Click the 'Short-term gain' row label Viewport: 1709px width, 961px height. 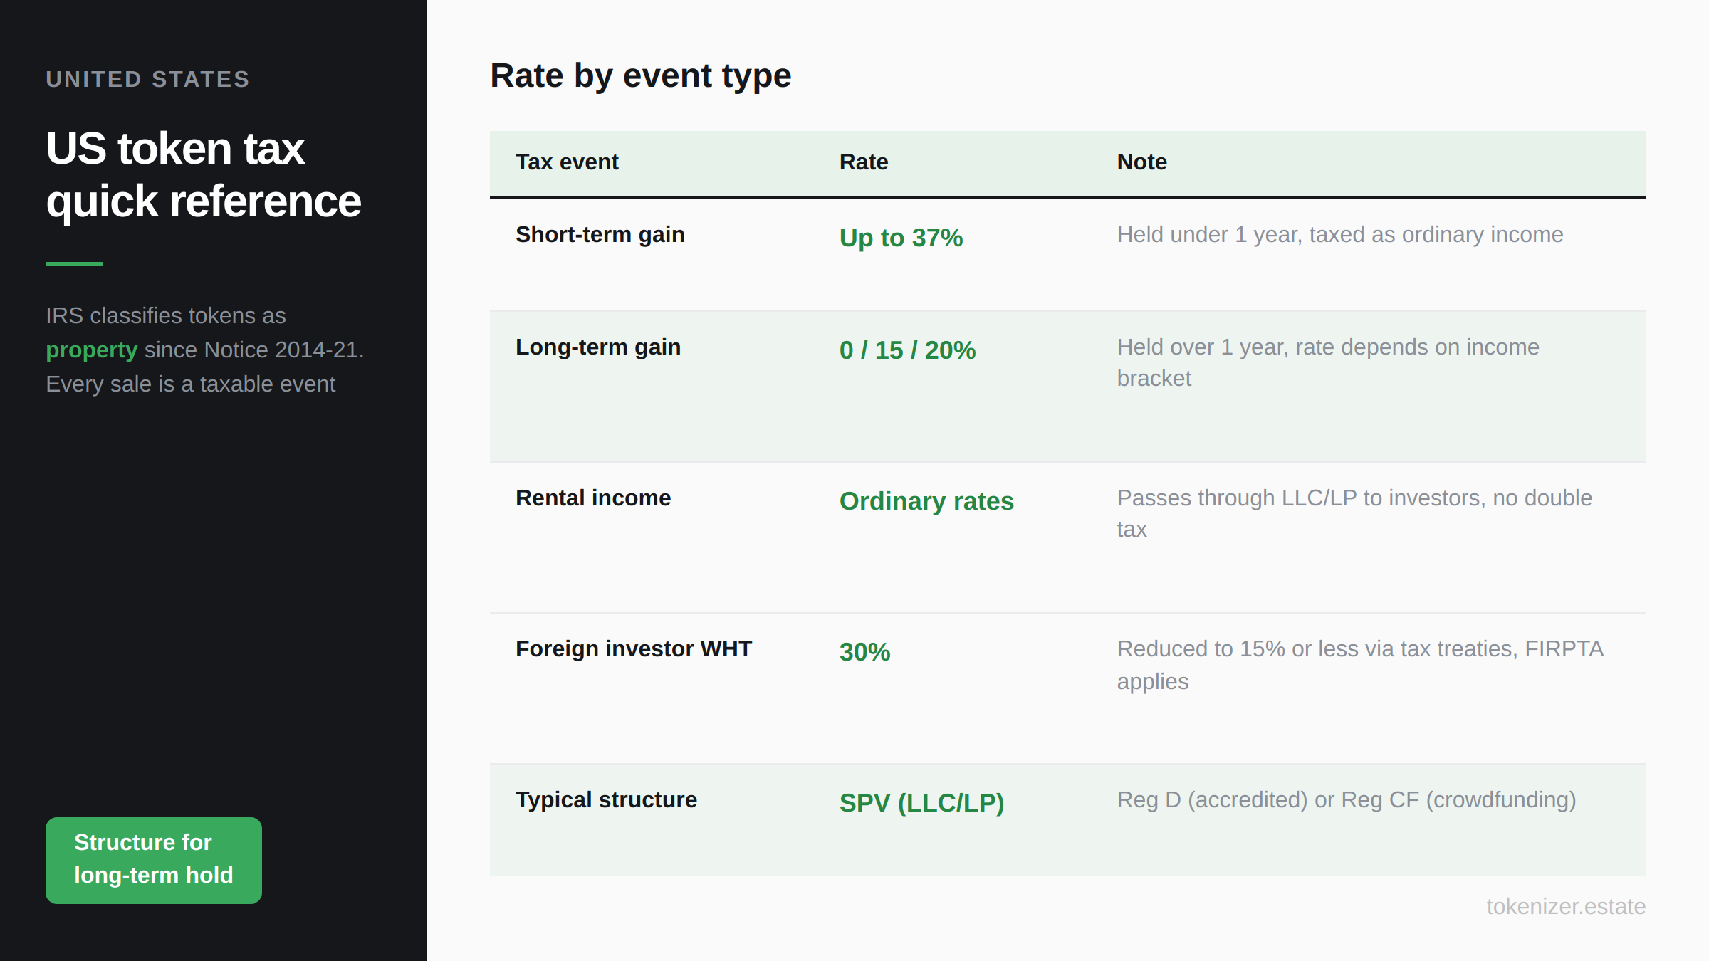(600, 235)
